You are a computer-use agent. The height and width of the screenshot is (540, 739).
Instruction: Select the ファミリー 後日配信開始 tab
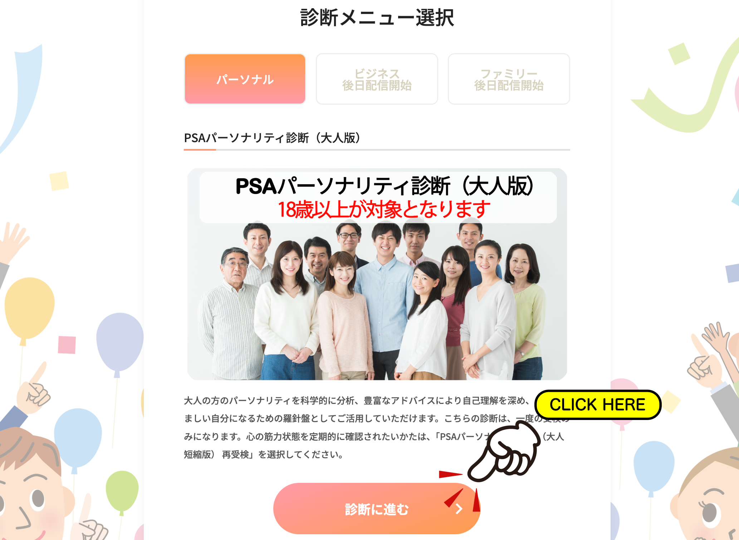pyautogui.click(x=509, y=79)
